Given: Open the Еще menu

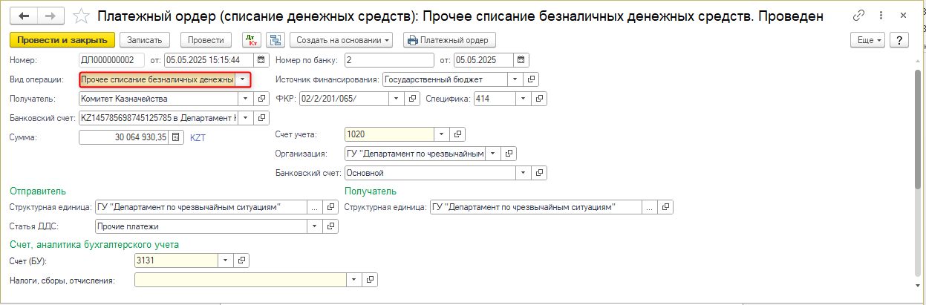Looking at the screenshot, I should coord(869,40).
